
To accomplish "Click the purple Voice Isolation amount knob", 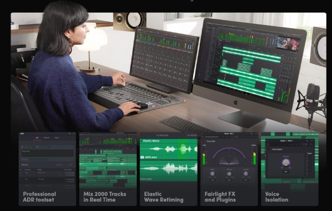I will (x=286, y=162).
